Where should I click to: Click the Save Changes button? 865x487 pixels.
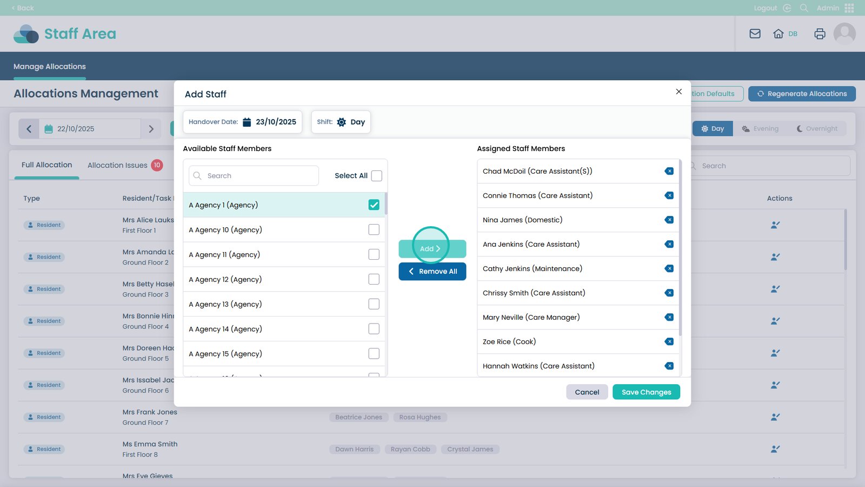pos(646,392)
